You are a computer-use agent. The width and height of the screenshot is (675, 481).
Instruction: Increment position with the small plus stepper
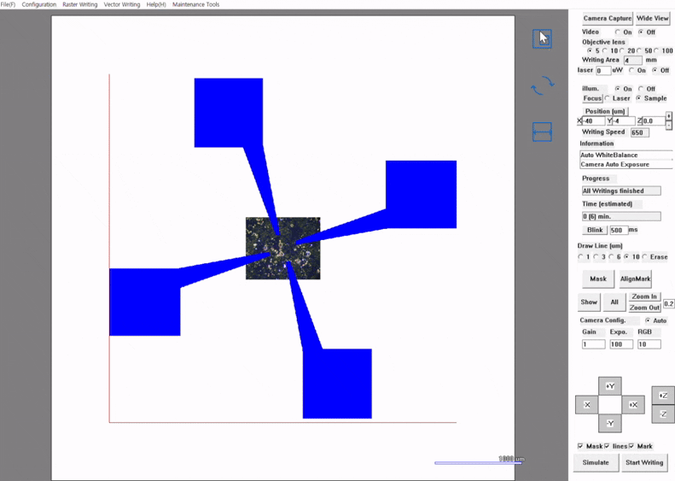tap(668, 116)
